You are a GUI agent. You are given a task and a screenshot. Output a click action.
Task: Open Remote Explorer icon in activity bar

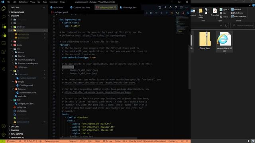[4, 43]
